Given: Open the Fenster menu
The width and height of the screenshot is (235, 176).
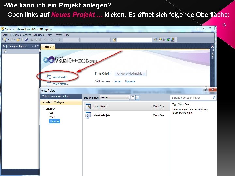Looking at the screenshot, I should click(x=58, y=35).
